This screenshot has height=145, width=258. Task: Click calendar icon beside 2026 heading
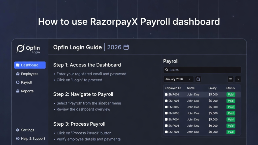click(126, 47)
